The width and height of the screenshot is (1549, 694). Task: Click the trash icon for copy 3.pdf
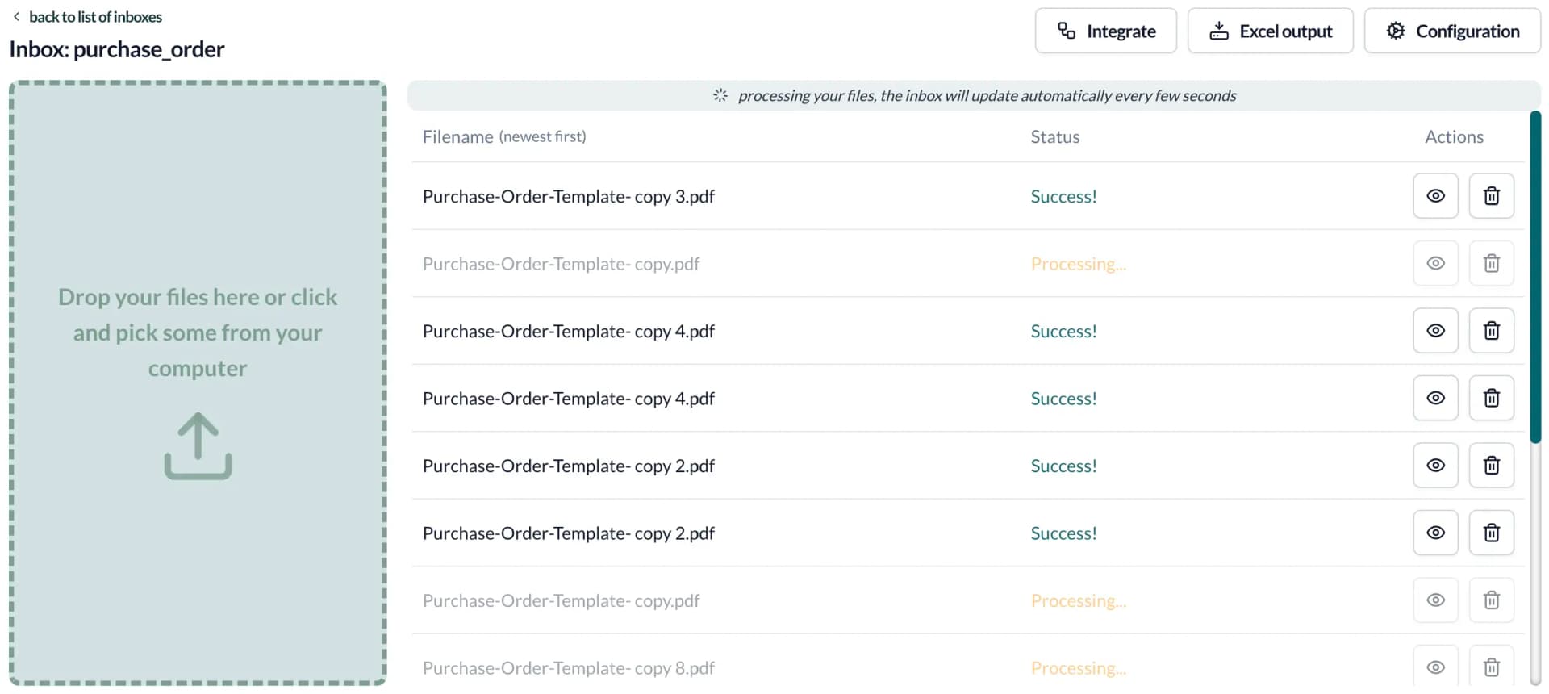(1491, 196)
